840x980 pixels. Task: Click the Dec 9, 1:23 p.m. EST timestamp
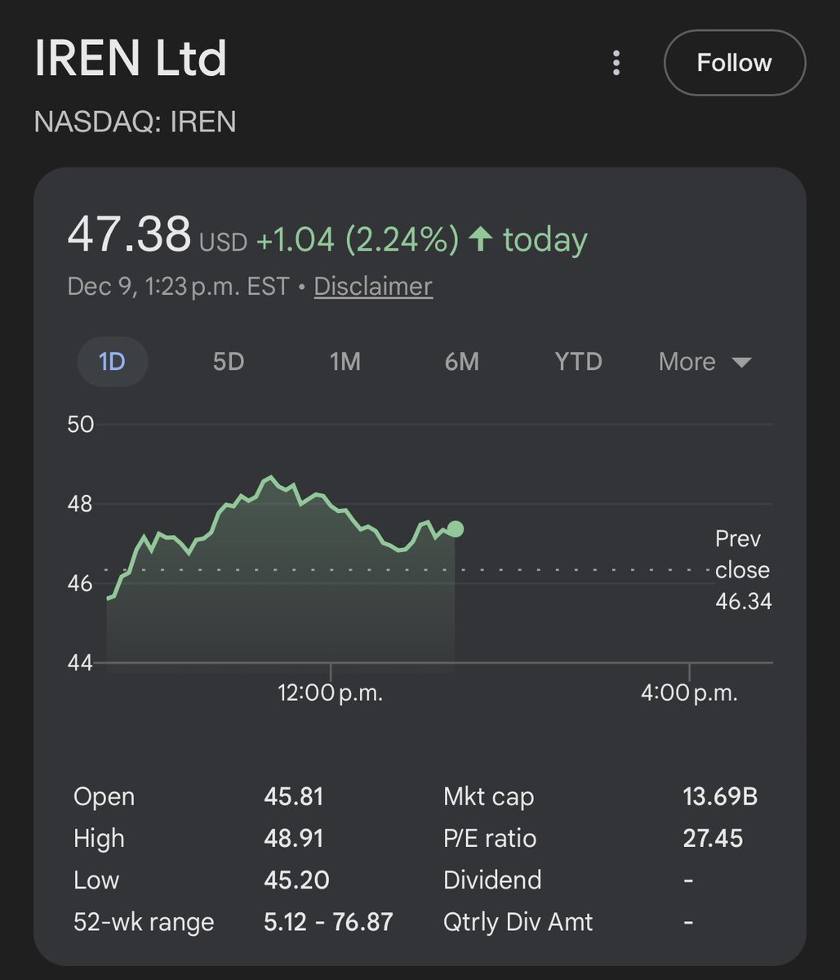tap(178, 287)
